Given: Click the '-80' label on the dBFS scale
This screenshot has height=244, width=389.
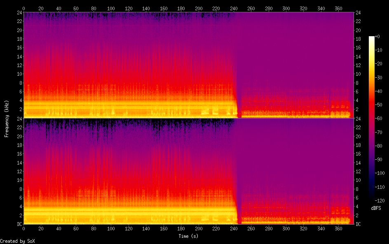Looking at the screenshot, I should tap(379, 146).
